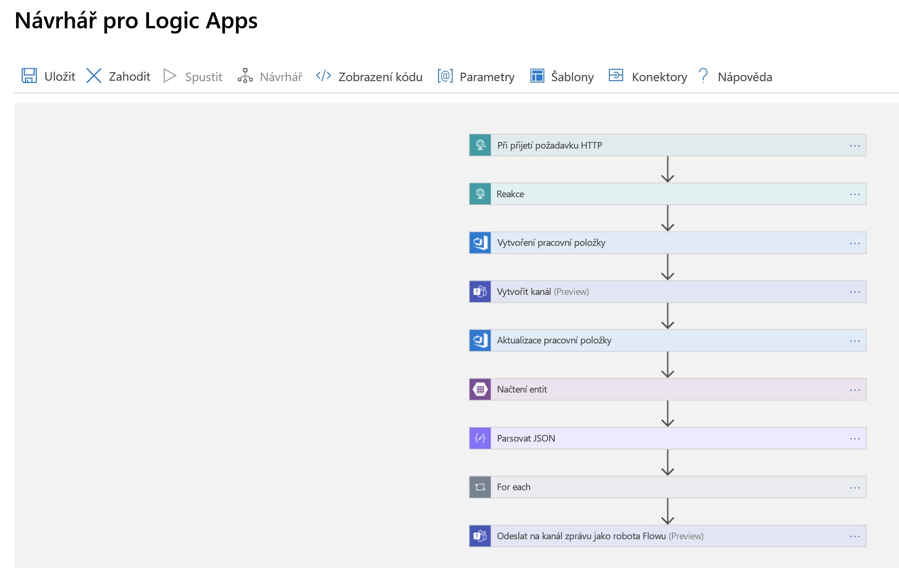The width and height of the screenshot is (899, 568).
Task: Click HTTP request trigger globe icon
Action: (480, 145)
